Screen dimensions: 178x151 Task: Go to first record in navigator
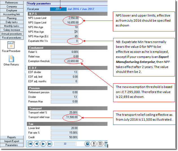coord(30,144)
